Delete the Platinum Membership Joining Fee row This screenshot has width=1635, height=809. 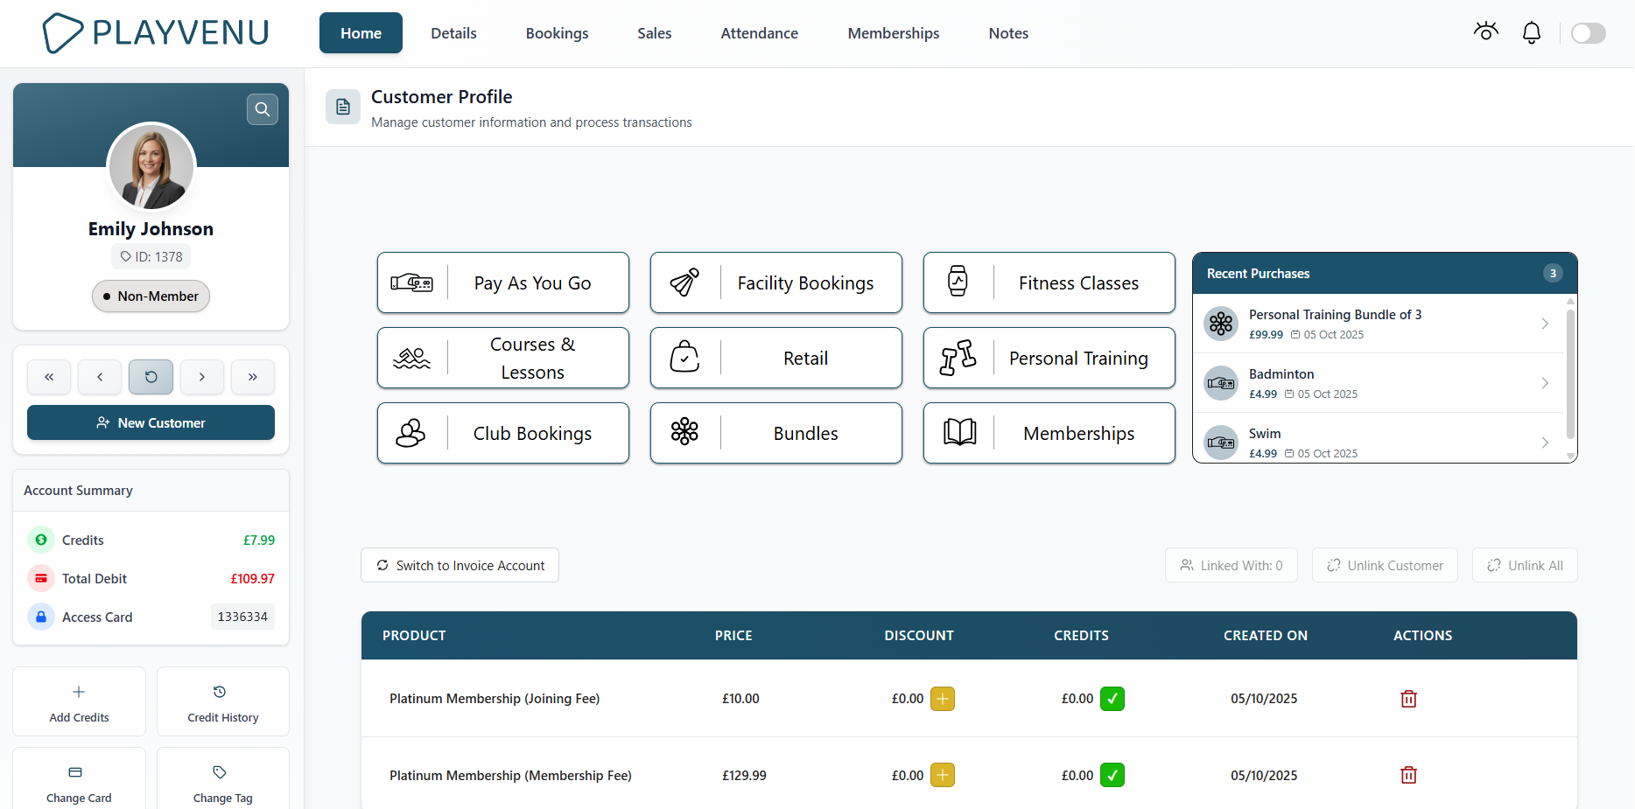1408,699
